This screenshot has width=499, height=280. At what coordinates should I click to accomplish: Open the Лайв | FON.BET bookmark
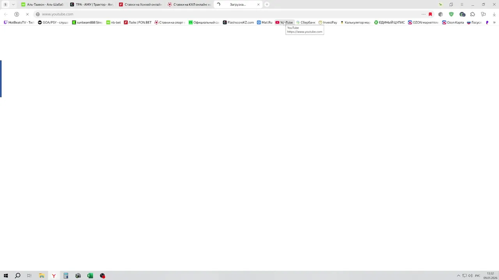[x=138, y=22]
